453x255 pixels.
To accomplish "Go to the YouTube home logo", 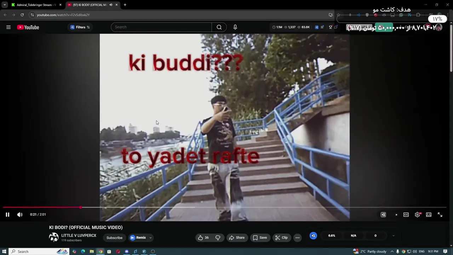I will pyautogui.click(x=28, y=27).
